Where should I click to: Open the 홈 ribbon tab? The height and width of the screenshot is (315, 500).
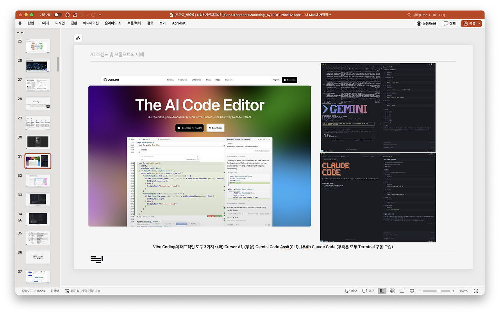(20, 23)
